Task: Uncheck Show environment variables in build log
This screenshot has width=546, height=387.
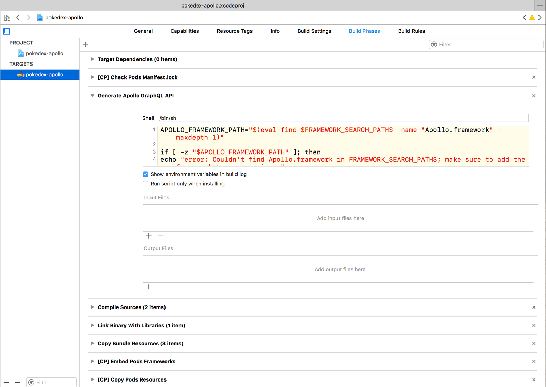Action: tap(146, 174)
